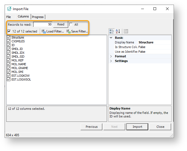Click the Categorized view icon in property grid

111,31
